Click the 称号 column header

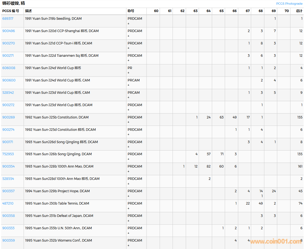pyautogui.click(x=131, y=11)
